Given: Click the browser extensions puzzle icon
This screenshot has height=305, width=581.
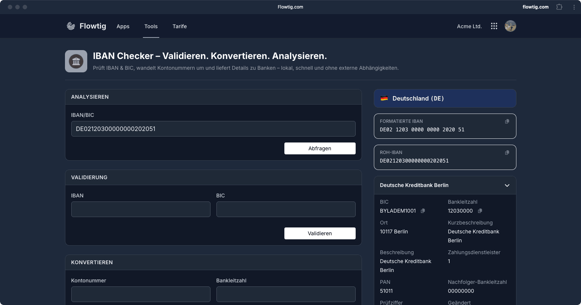Looking at the screenshot, I should [x=559, y=7].
